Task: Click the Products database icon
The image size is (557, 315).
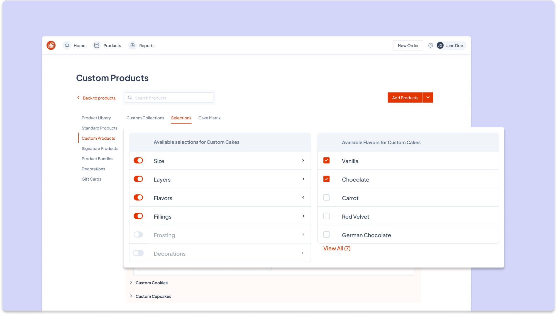Action: (x=97, y=45)
